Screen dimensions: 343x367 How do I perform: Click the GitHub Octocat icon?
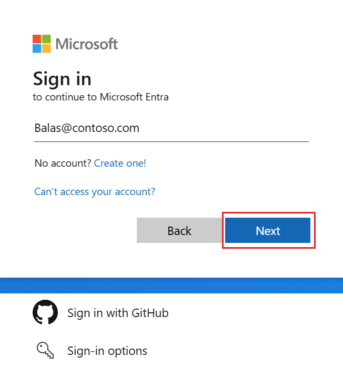[x=45, y=312]
